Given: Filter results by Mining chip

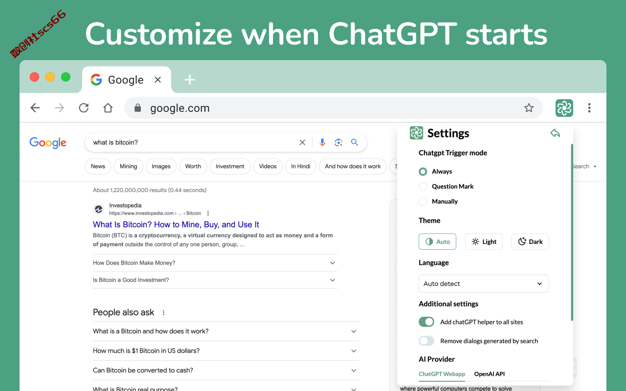Looking at the screenshot, I should pos(129,166).
